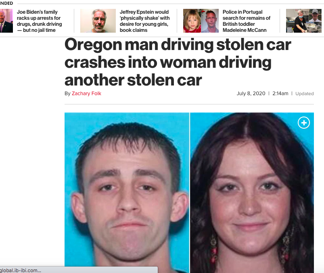Viewport: 324px width, 273px height.
Task: Click the Madeleine McCann story thumbnail
Action: tap(201, 21)
